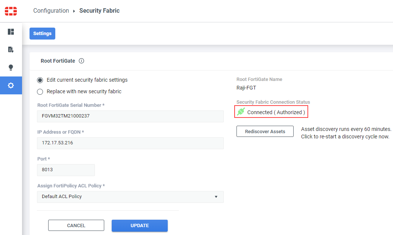The height and width of the screenshot is (235, 393).
Task: Click Rediscover Assets button
Action: 265,131
